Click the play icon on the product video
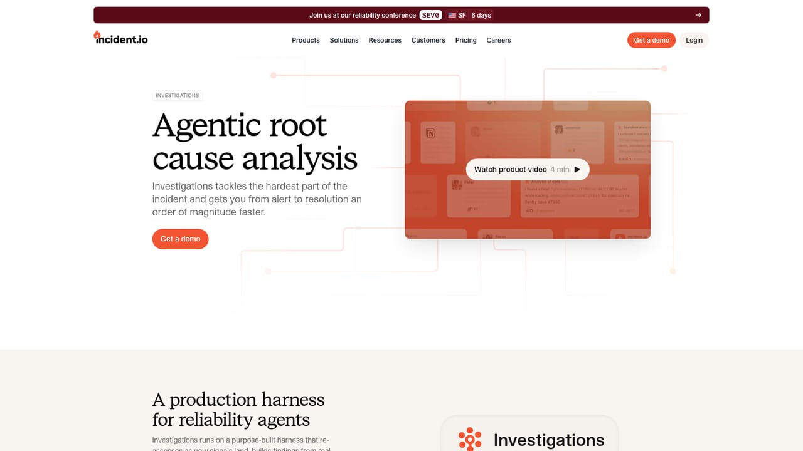This screenshot has height=451, width=803. (577, 170)
